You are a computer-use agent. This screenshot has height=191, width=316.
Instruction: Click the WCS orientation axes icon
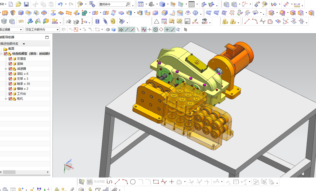tap(244, 4)
